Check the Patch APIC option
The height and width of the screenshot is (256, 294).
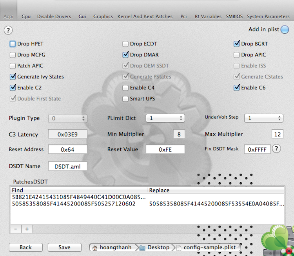13,66
